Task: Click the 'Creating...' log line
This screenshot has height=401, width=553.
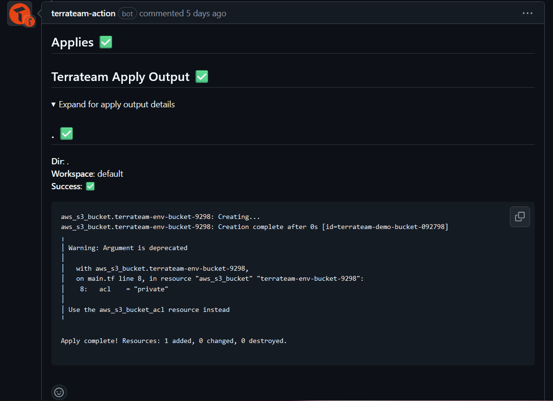Action: tap(161, 217)
